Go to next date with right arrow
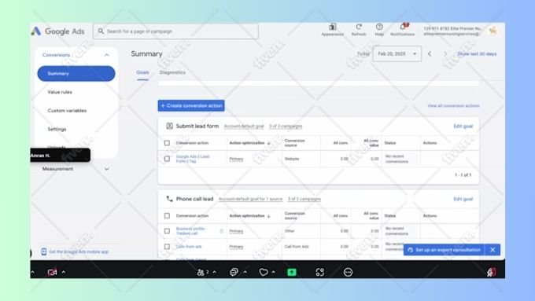 pyautogui.click(x=445, y=54)
